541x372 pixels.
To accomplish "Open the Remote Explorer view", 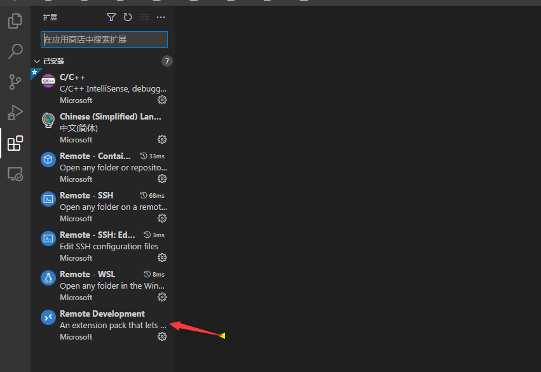I will 14,174.
